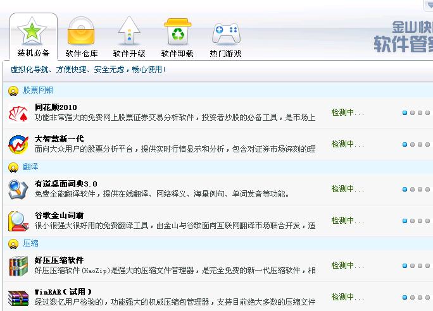
Task: Click the 热门游戏 tab label
Action: tap(225, 54)
